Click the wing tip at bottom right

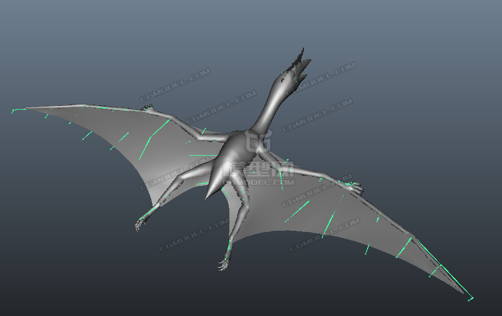[470, 297]
